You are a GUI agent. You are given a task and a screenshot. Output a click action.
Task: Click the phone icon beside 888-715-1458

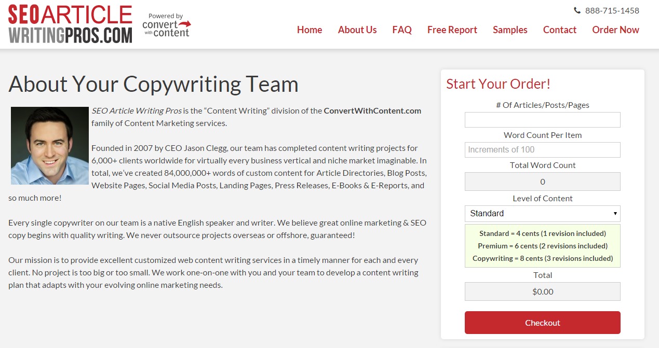[577, 10]
